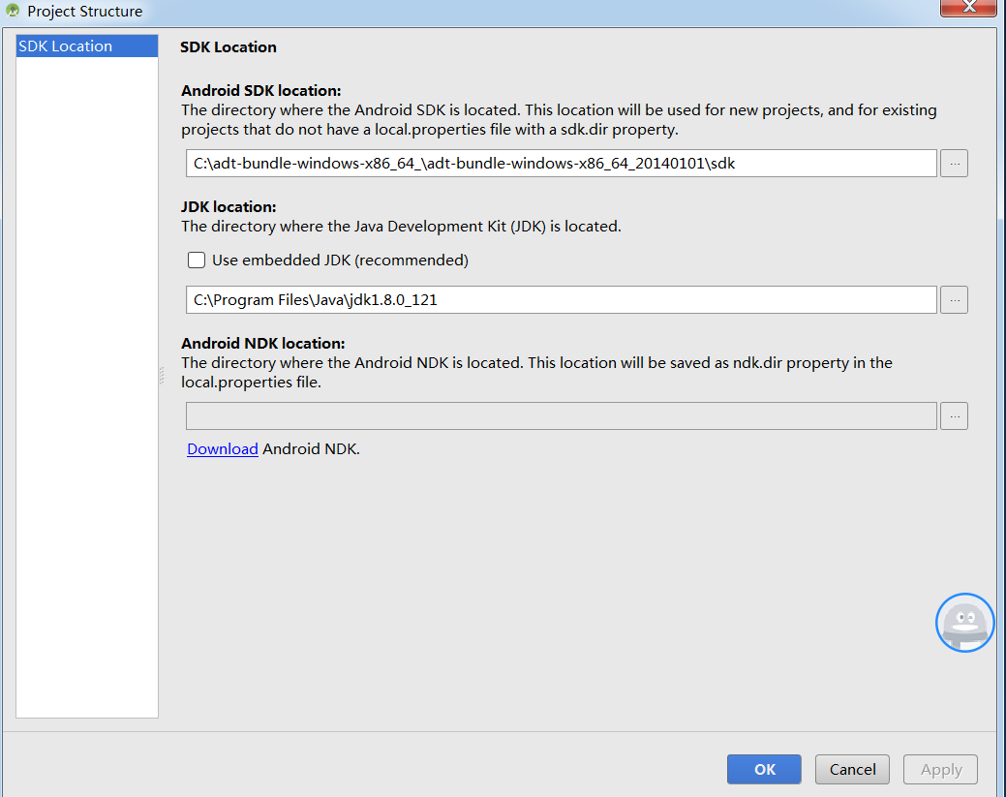Image resolution: width=1006 pixels, height=797 pixels.
Task: Click the 'Android SDK location:' label
Action: click(261, 90)
